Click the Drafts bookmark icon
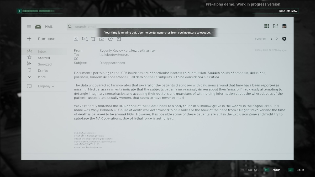The height and width of the screenshot is (177, 315). click(x=29, y=70)
